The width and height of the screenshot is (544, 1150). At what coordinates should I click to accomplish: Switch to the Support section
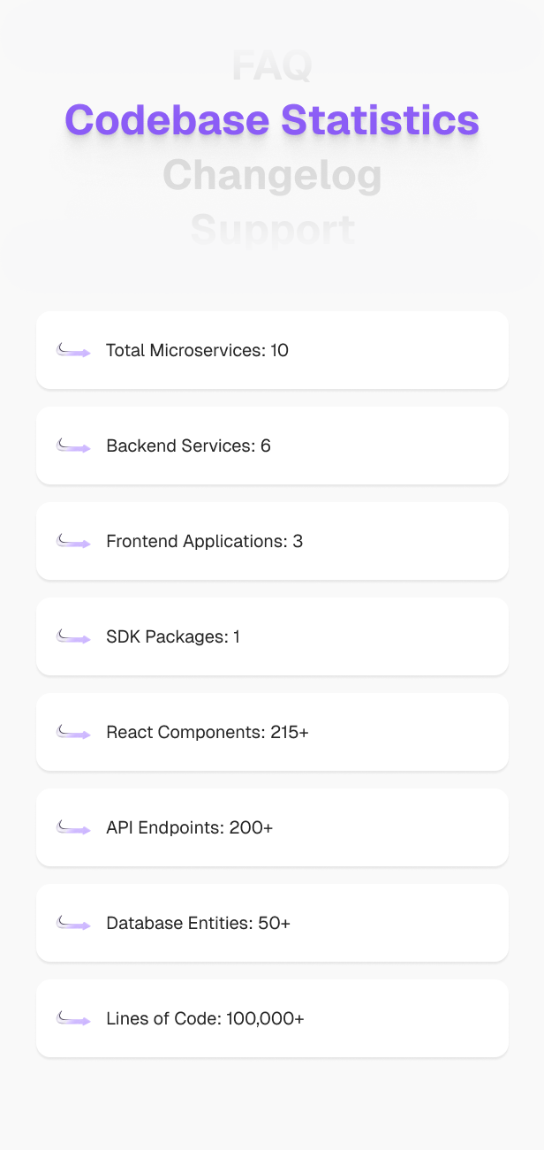272,230
